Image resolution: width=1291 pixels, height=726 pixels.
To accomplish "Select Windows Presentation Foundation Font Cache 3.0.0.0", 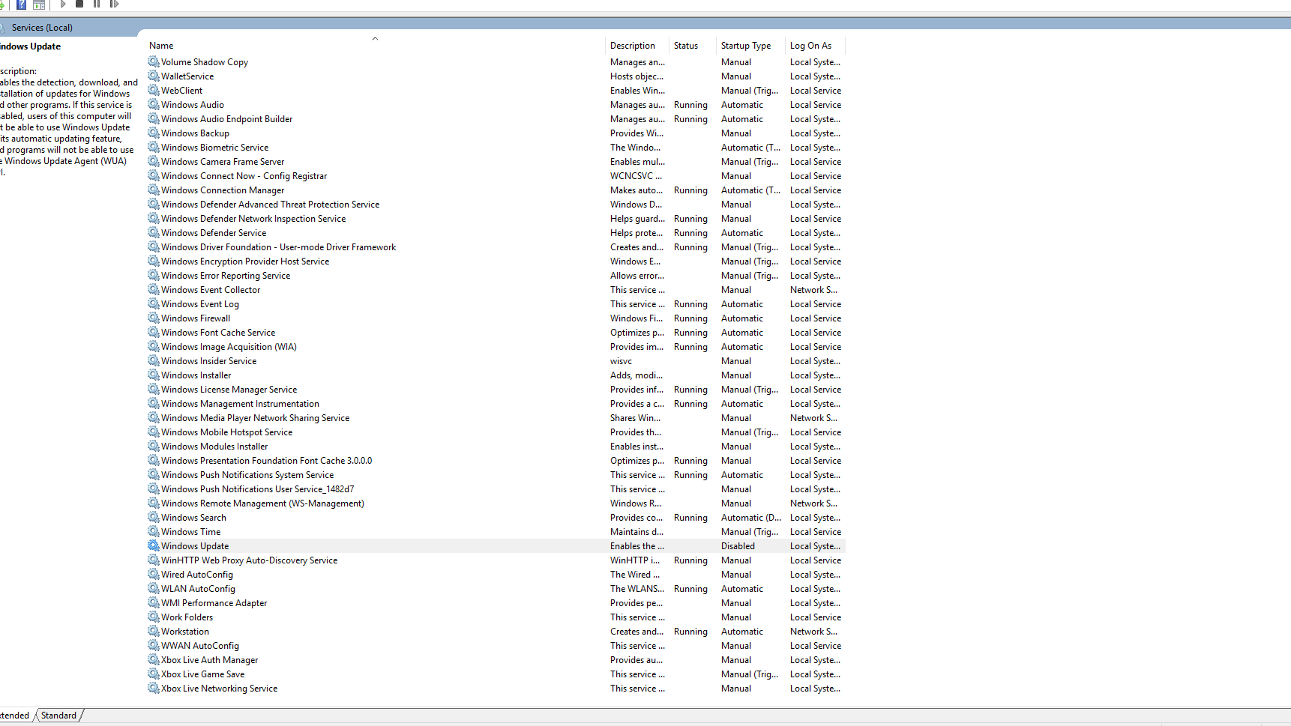I will point(496,460).
